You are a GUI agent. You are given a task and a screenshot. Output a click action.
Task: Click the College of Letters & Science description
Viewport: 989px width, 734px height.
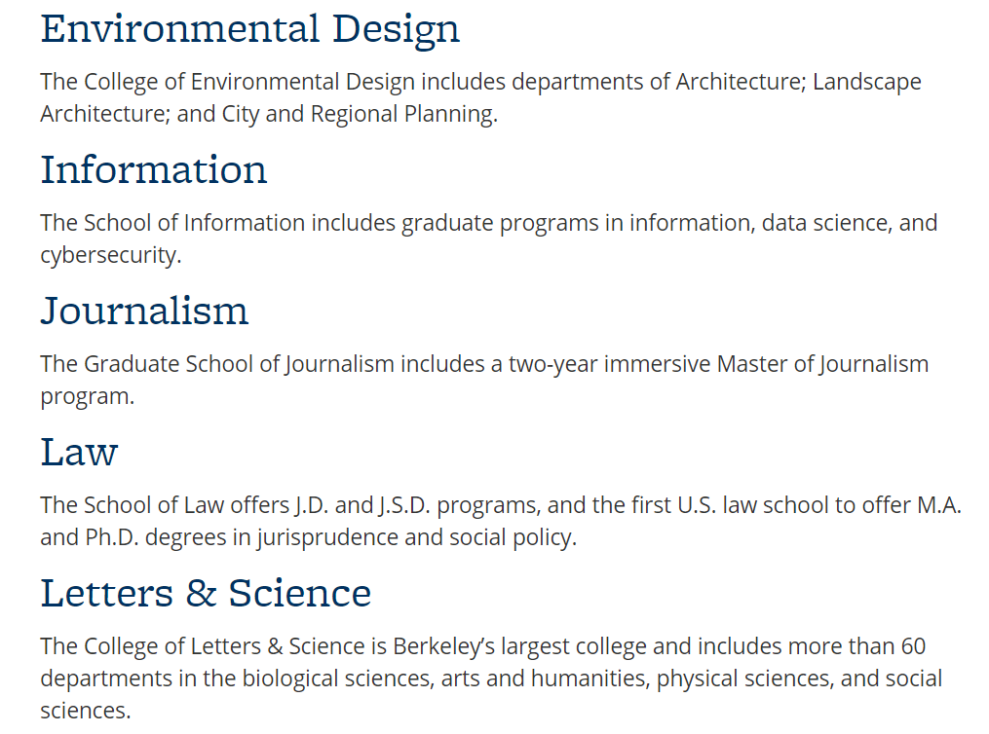[491, 678]
